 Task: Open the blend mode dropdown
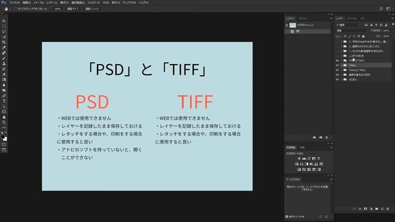point(352,31)
